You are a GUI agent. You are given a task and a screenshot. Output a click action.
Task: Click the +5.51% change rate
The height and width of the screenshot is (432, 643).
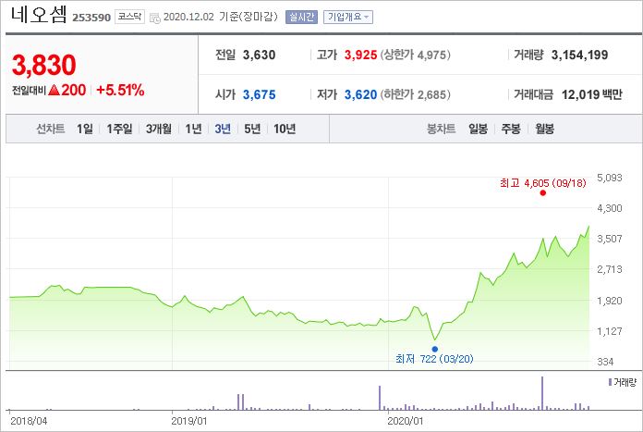click(120, 90)
